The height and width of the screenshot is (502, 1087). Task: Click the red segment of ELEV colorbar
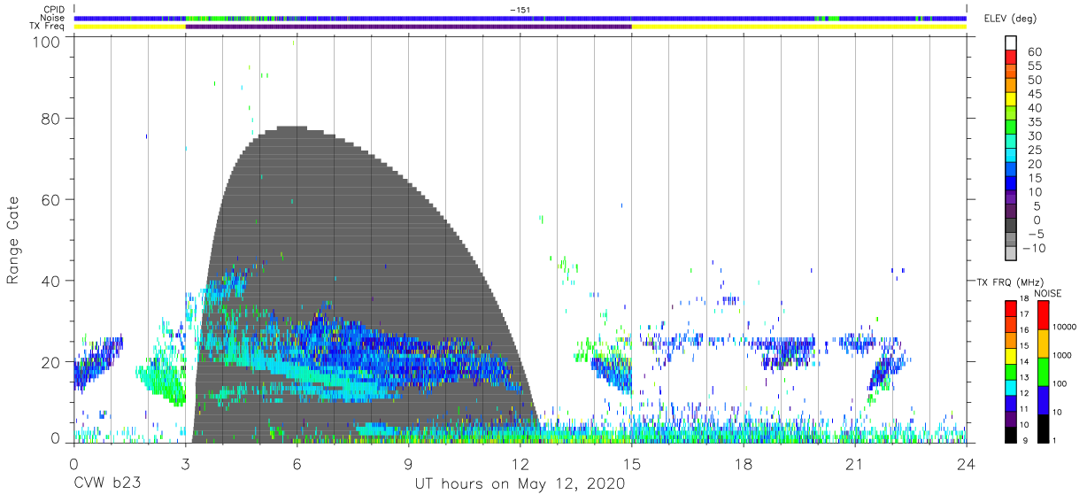coord(1011,58)
